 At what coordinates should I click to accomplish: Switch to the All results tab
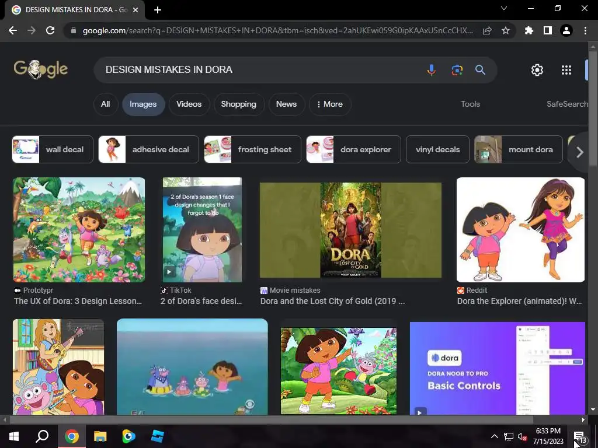click(x=105, y=104)
